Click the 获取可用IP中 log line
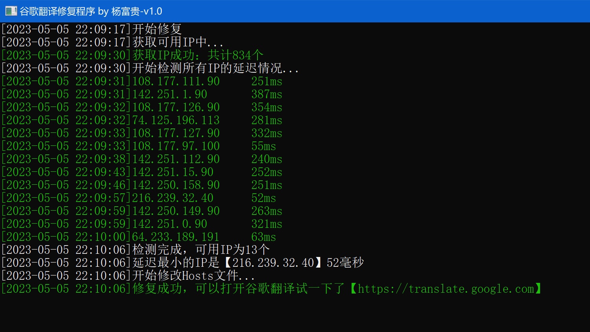The image size is (590, 332). pos(177,42)
